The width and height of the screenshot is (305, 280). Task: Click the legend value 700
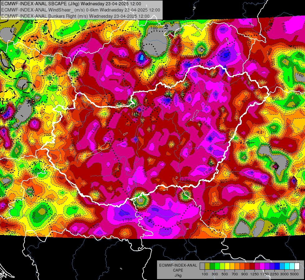235,274
